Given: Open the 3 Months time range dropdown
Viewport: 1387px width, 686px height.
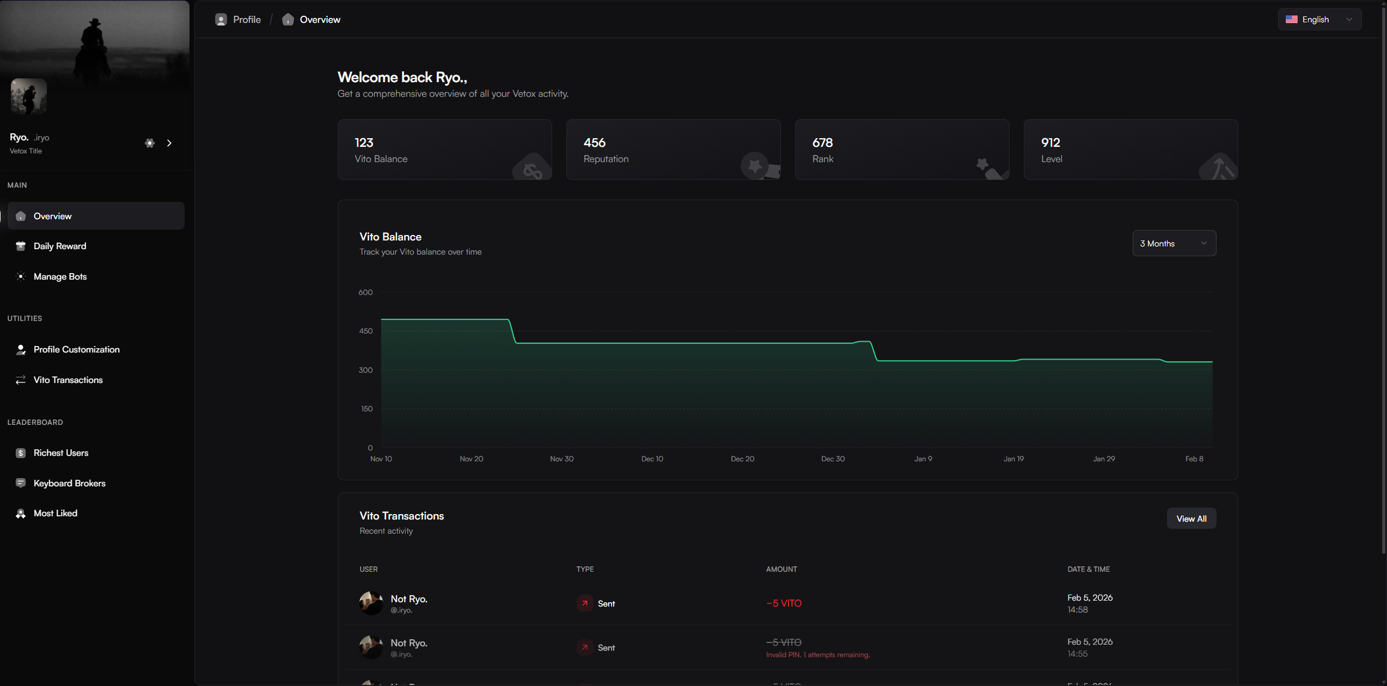Looking at the screenshot, I should 1174,243.
